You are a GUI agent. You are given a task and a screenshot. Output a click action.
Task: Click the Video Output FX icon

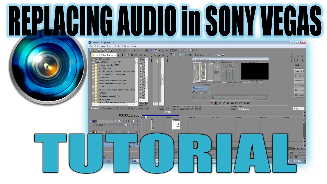tap(185, 55)
